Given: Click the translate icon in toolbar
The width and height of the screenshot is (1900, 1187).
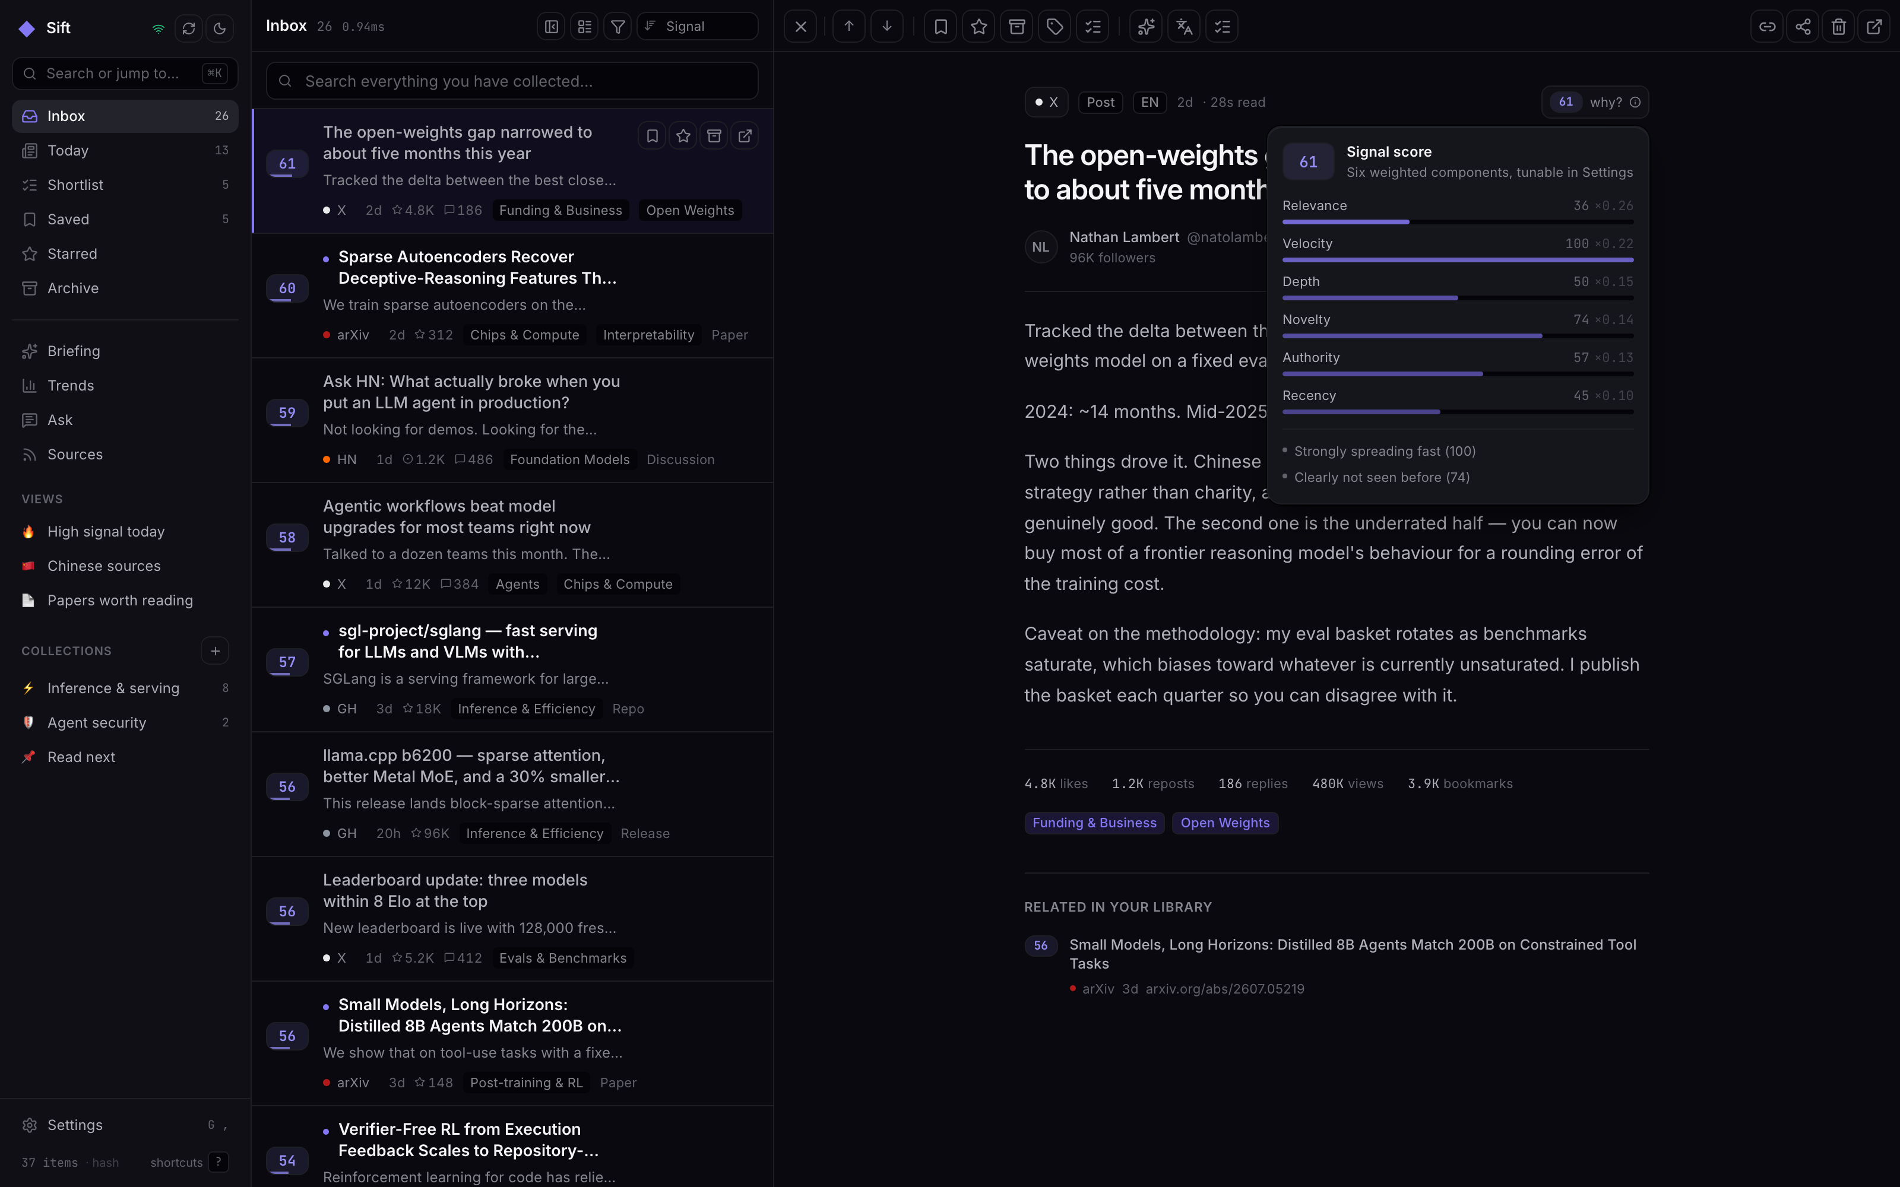Looking at the screenshot, I should [x=1184, y=27].
